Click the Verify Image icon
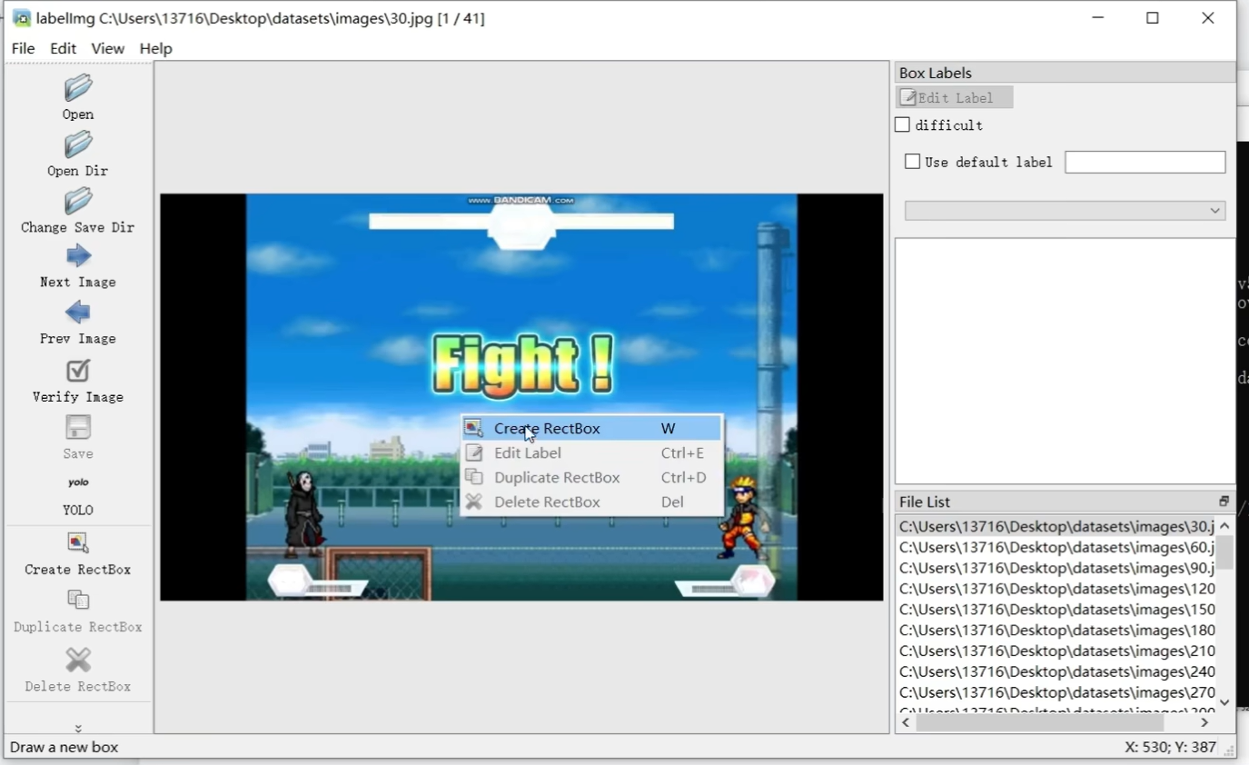 click(x=78, y=371)
